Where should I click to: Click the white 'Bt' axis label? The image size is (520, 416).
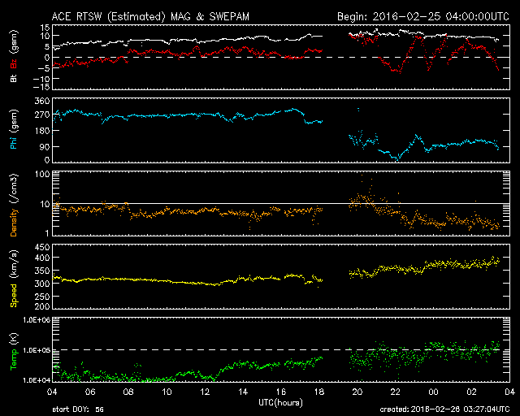(13, 78)
